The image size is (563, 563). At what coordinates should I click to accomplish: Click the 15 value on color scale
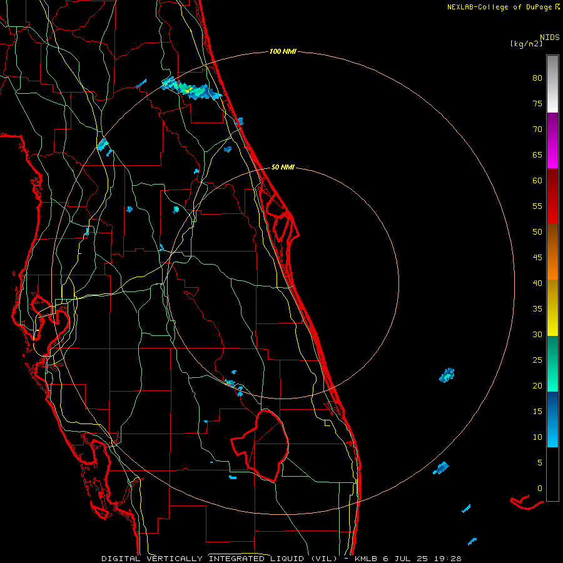click(x=537, y=412)
